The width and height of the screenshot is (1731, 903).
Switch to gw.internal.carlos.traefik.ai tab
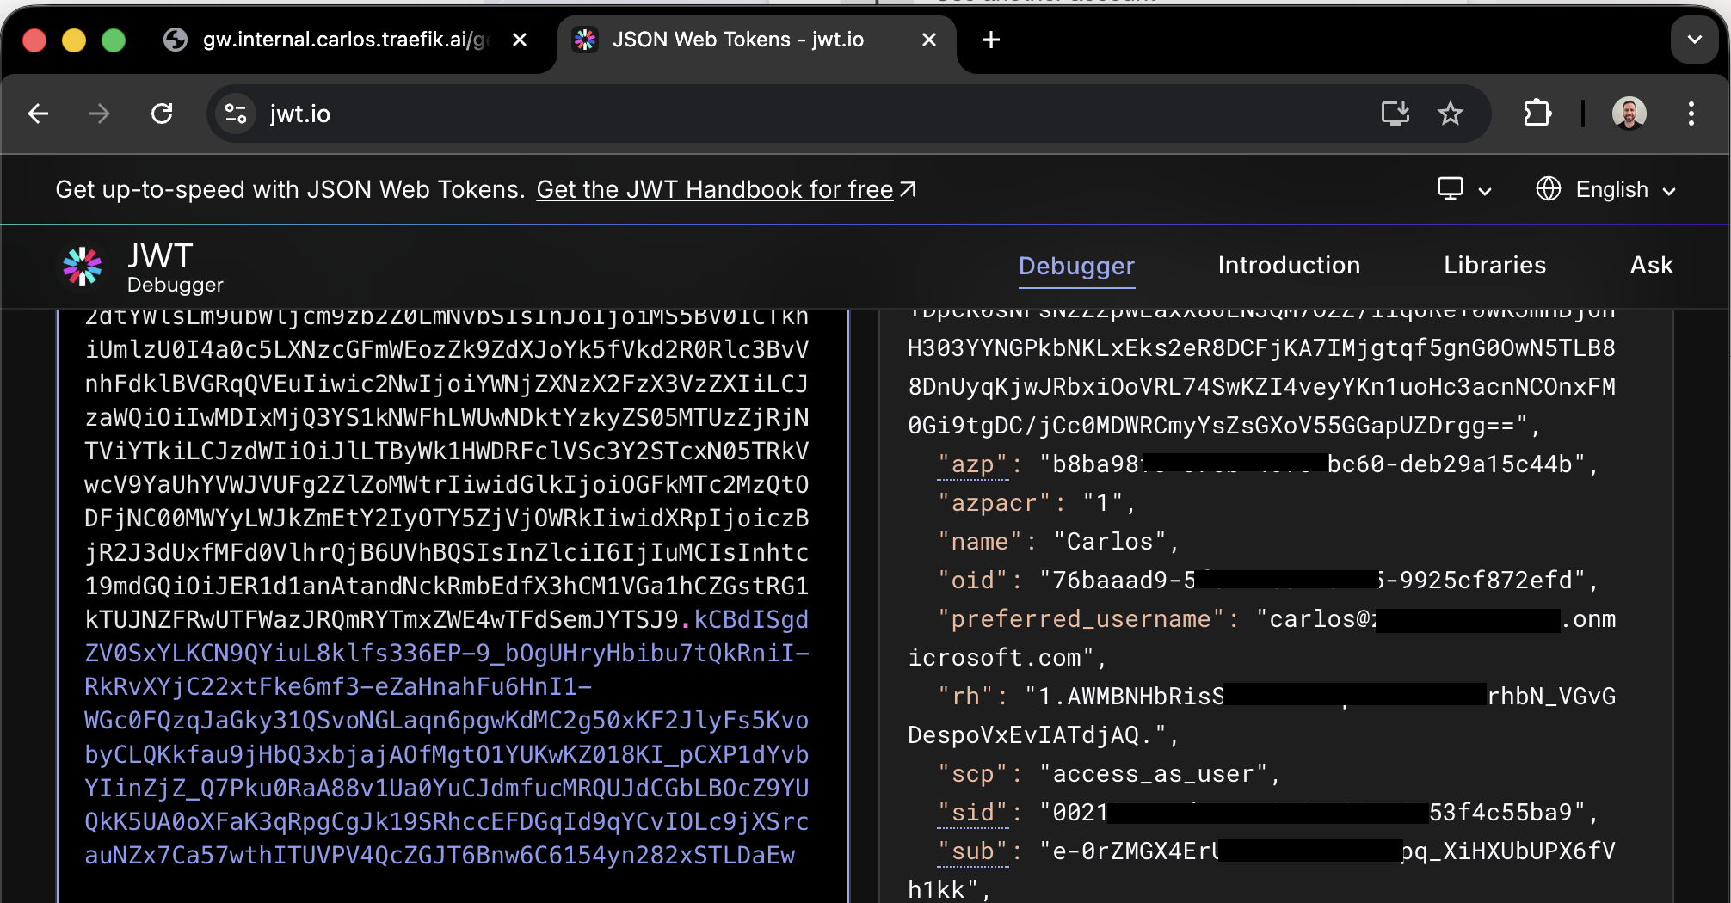[x=344, y=40]
